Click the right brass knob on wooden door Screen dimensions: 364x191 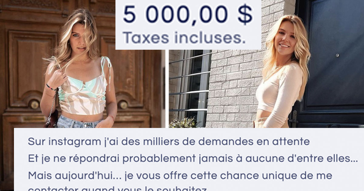click(x=123, y=105)
